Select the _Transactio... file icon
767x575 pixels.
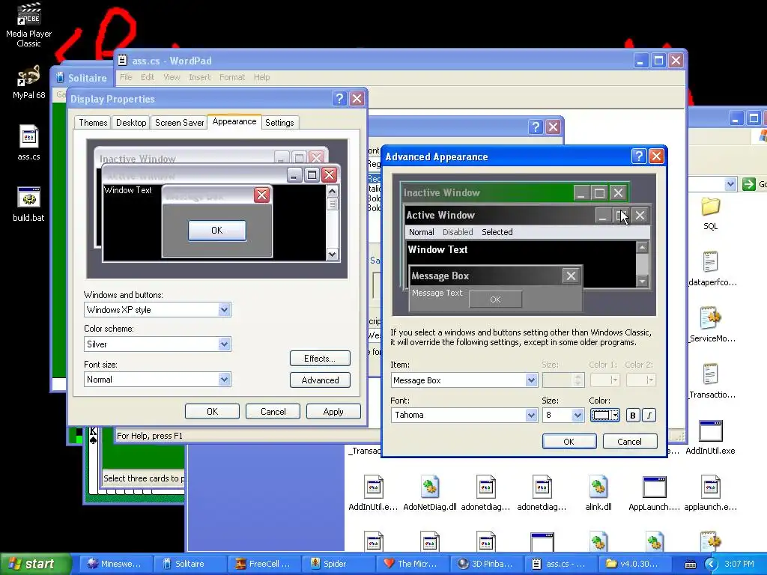[x=710, y=381]
